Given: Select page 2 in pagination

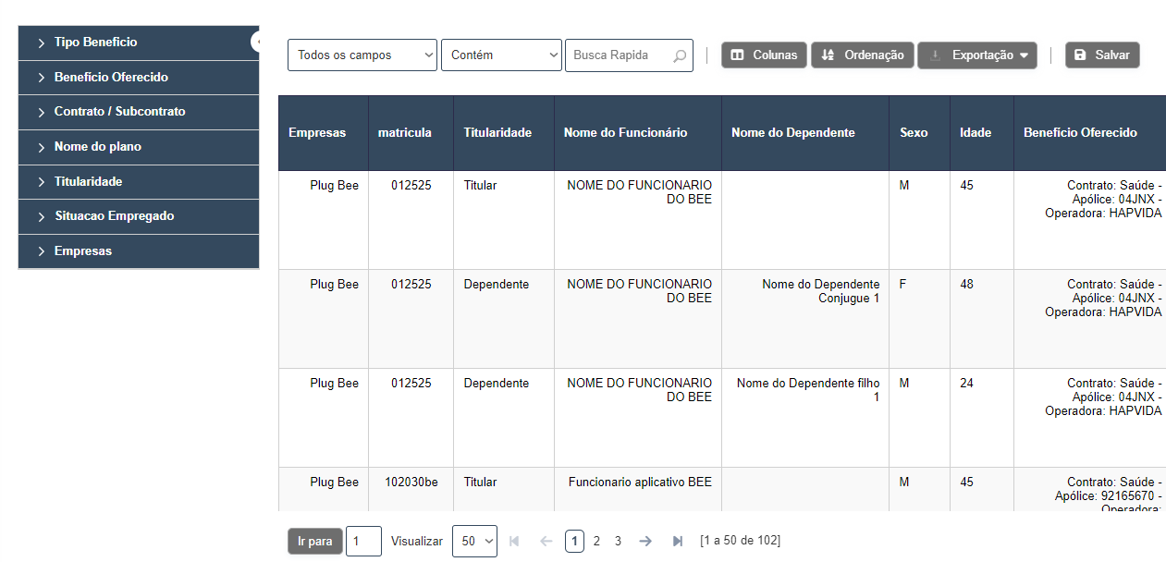Looking at the screenshot, I should (596, 541).
